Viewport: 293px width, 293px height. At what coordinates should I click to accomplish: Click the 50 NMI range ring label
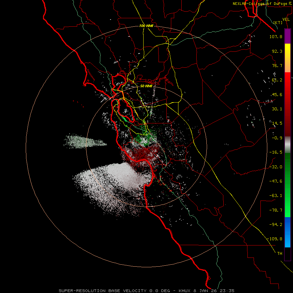point(146,86)
